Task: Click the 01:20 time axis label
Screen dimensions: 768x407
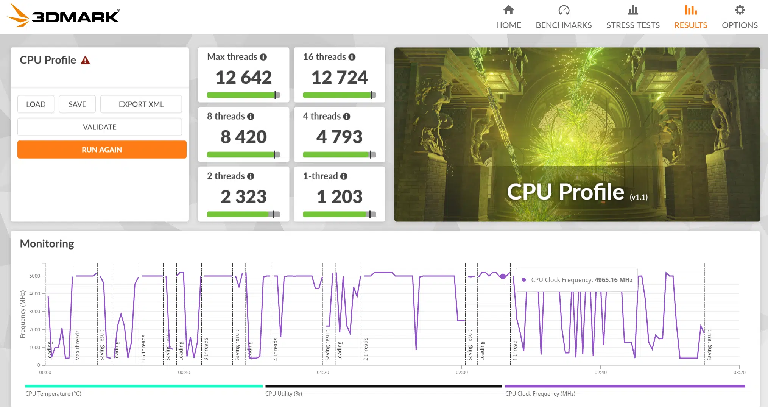Action: pyautogui.click(x=323, y=373)
